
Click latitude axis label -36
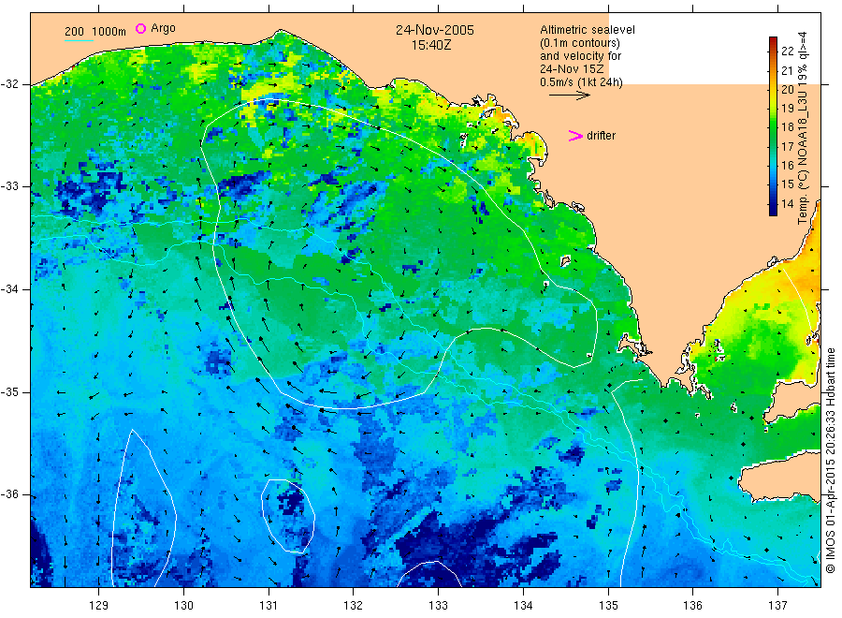pyautogui.click(x=9, y=494)
